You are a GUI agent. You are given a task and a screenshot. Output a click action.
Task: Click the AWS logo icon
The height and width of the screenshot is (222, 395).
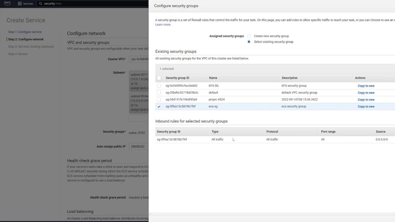[x=7, y=3]
